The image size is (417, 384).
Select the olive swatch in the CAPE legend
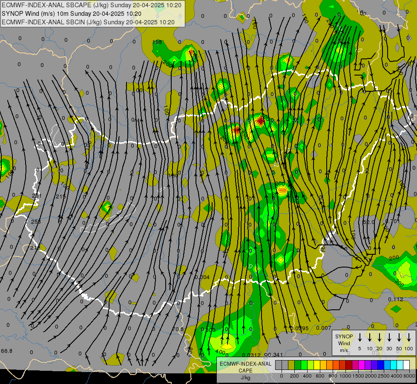click(x=291, y=365)
